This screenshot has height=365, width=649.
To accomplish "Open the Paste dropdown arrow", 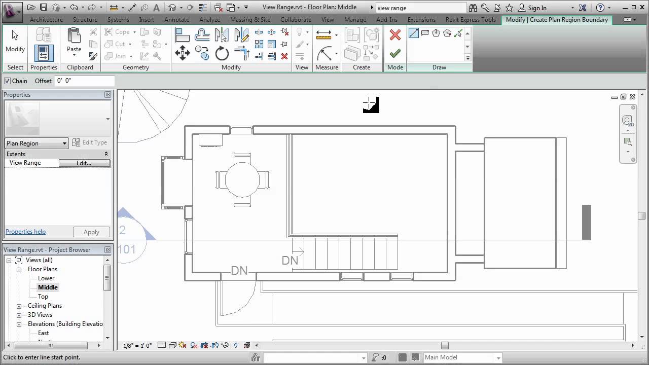I will point(74,56).
